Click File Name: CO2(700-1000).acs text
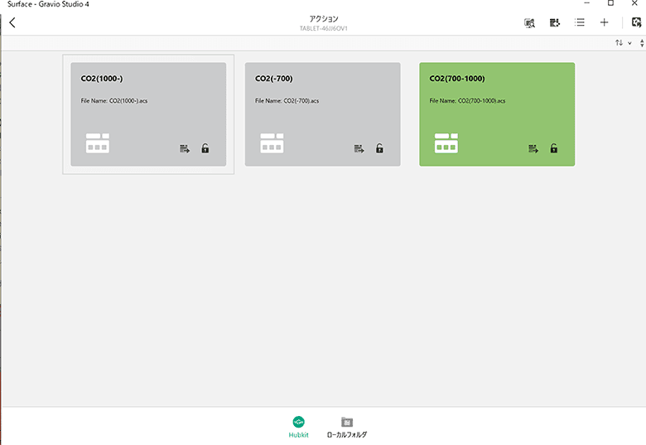This screenshot has width=646, height=445. pos(467,101)
